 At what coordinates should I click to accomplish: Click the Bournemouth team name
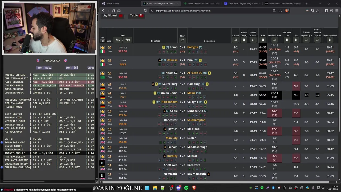(196, 174)
